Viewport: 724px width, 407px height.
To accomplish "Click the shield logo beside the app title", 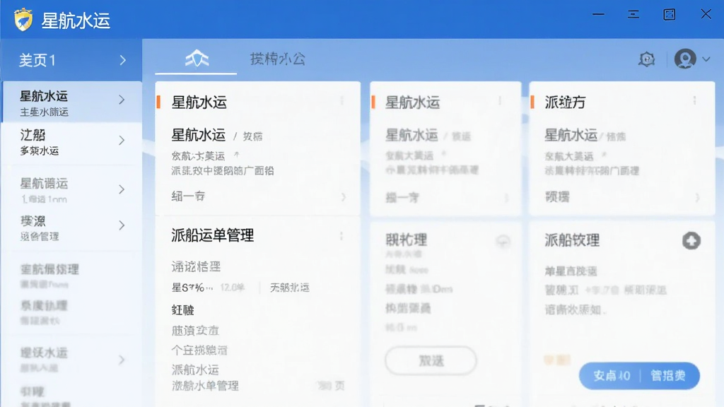I will 23,20.
